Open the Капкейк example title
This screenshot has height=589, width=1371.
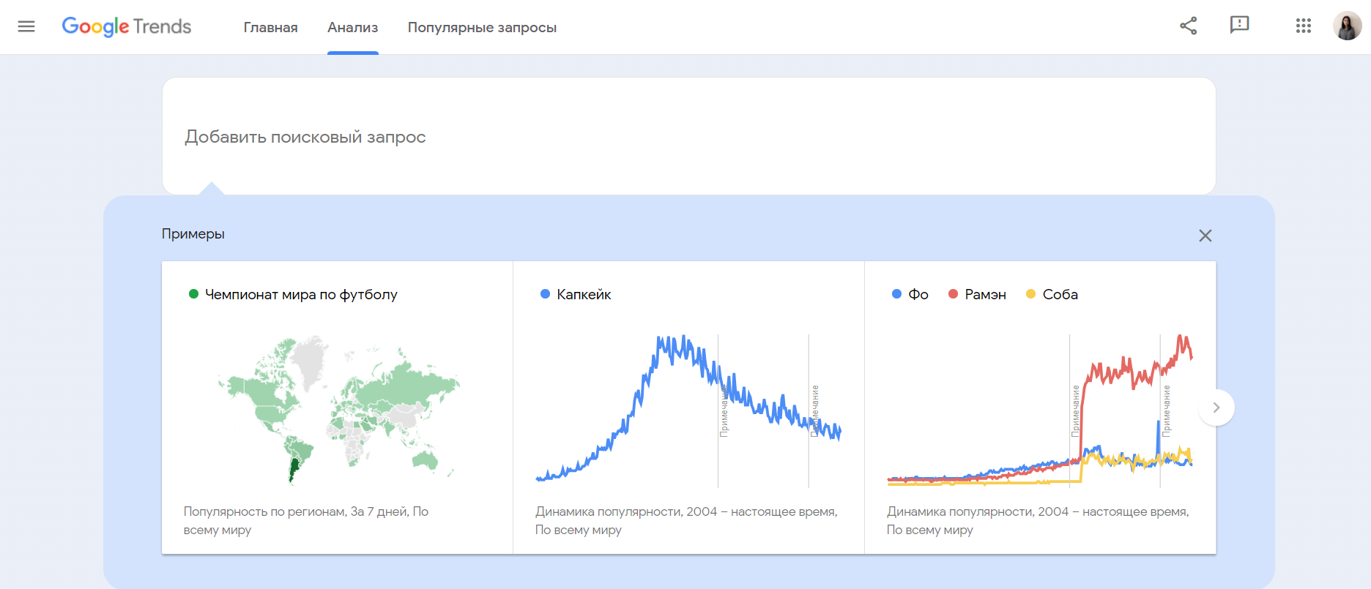pos(584,294)
